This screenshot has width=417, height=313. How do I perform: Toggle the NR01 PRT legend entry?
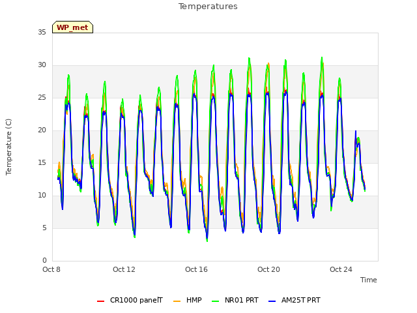click(x=235, y=301)
